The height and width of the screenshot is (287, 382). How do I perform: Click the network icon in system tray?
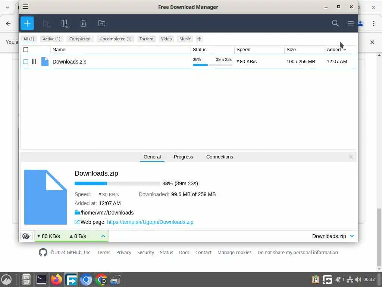(x=350, y=280)
